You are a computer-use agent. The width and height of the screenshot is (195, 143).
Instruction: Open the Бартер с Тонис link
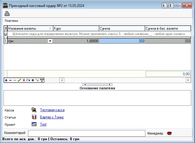[x=52, y=117]
